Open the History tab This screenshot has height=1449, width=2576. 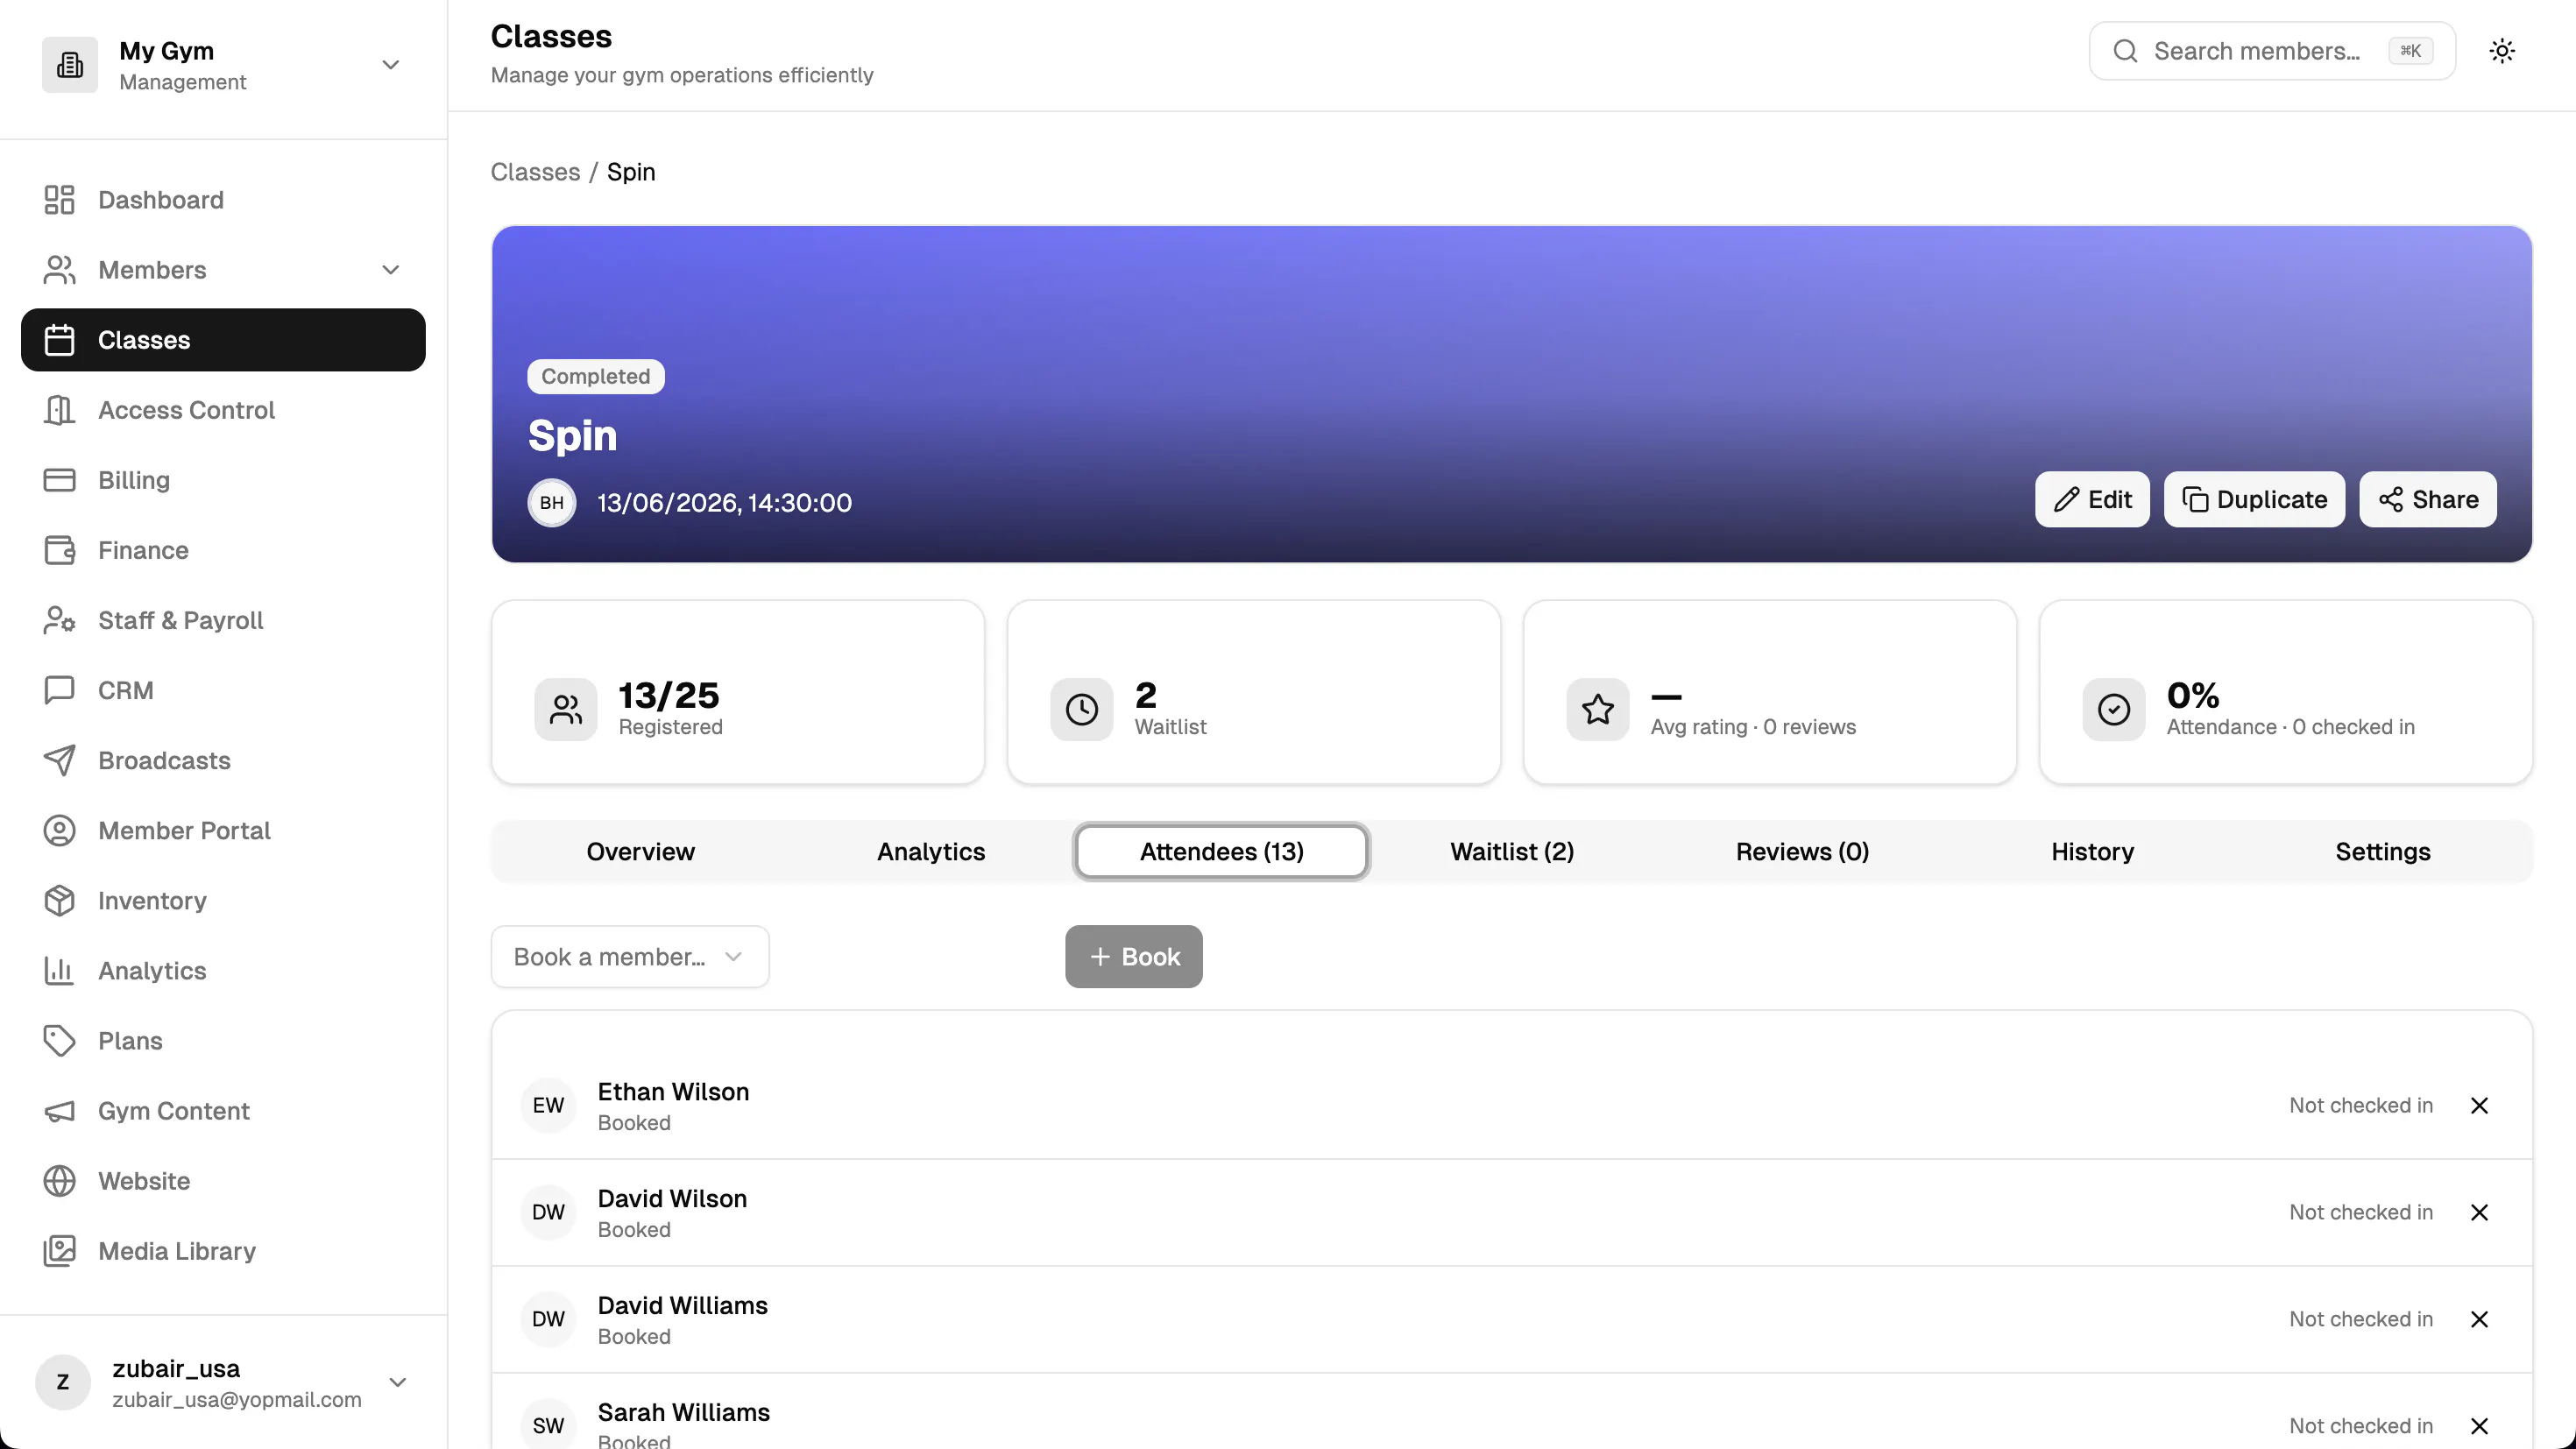[2093, 852]
